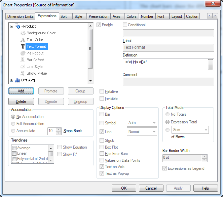Click the expression list scroll up arrow
Viewport: 223px width, 197px height.
coord(90,26)
